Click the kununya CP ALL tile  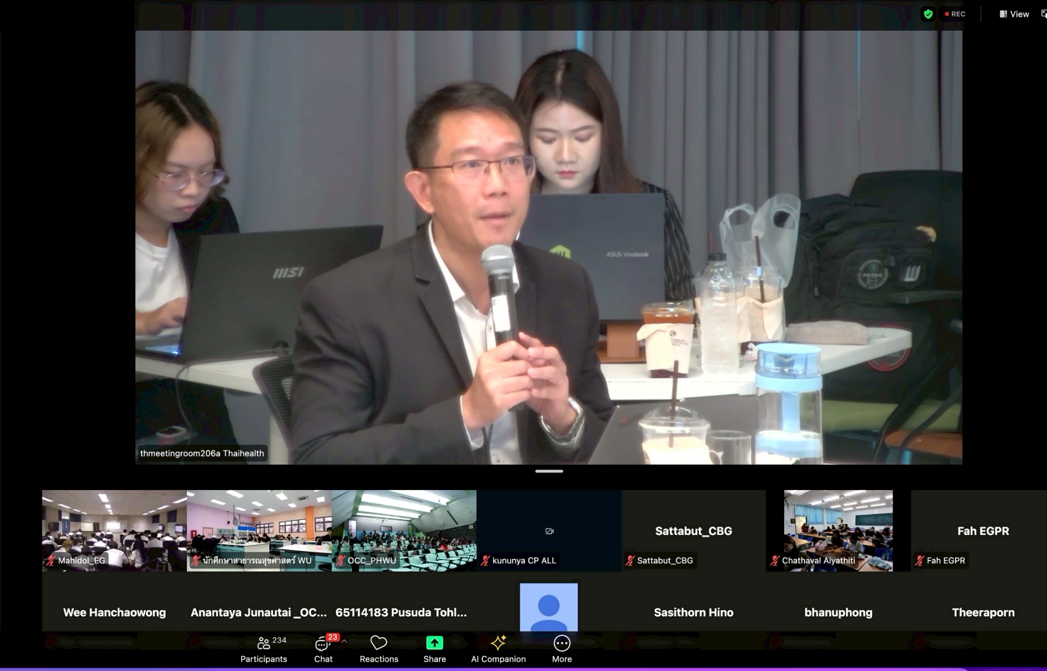click(549, 530)
